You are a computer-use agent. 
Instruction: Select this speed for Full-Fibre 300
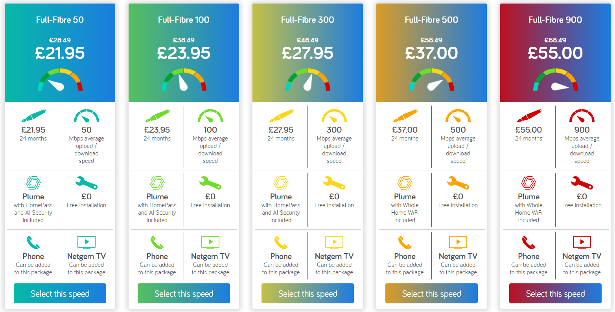pos(307,294)
